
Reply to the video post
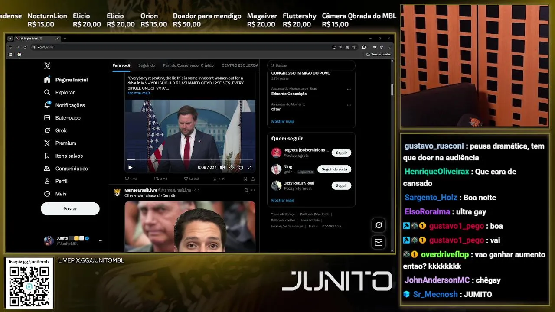pyautogui.click(x=131, y=179)
